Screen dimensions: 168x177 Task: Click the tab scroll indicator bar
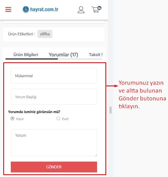(54, 59)
